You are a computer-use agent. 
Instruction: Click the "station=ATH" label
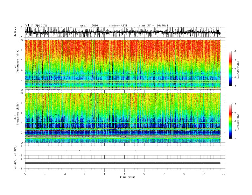tap(118, 25)
